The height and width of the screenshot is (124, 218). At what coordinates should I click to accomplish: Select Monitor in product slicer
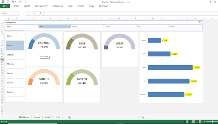[15, 64]
